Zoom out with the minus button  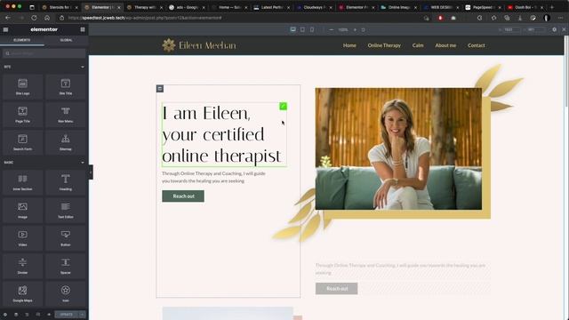click(x=332, y=29)
